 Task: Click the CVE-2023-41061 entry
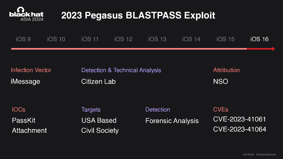coord(239,119)
